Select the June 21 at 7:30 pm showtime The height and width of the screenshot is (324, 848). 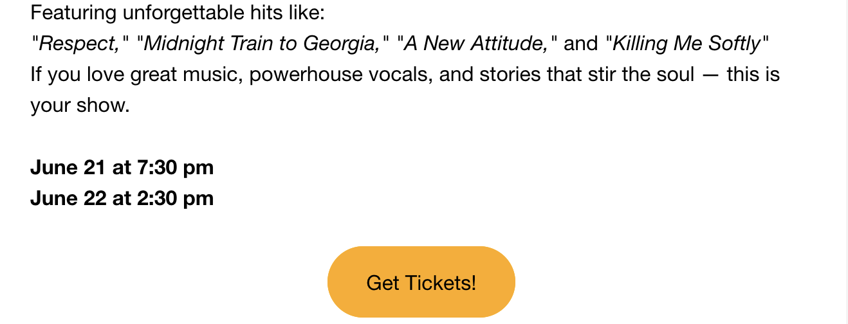(122, 168)
